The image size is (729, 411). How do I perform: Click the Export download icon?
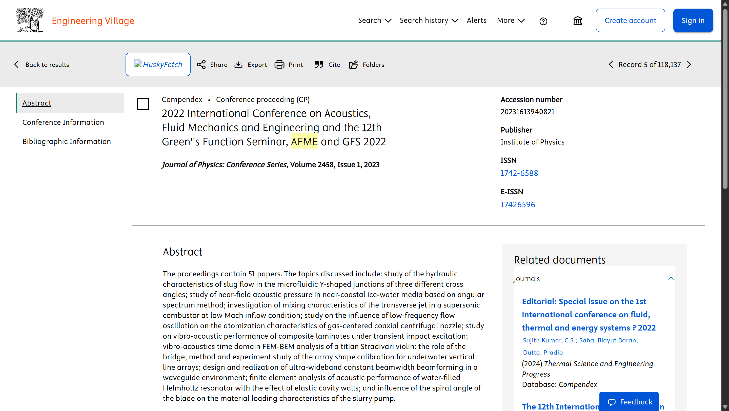(238, 65)
